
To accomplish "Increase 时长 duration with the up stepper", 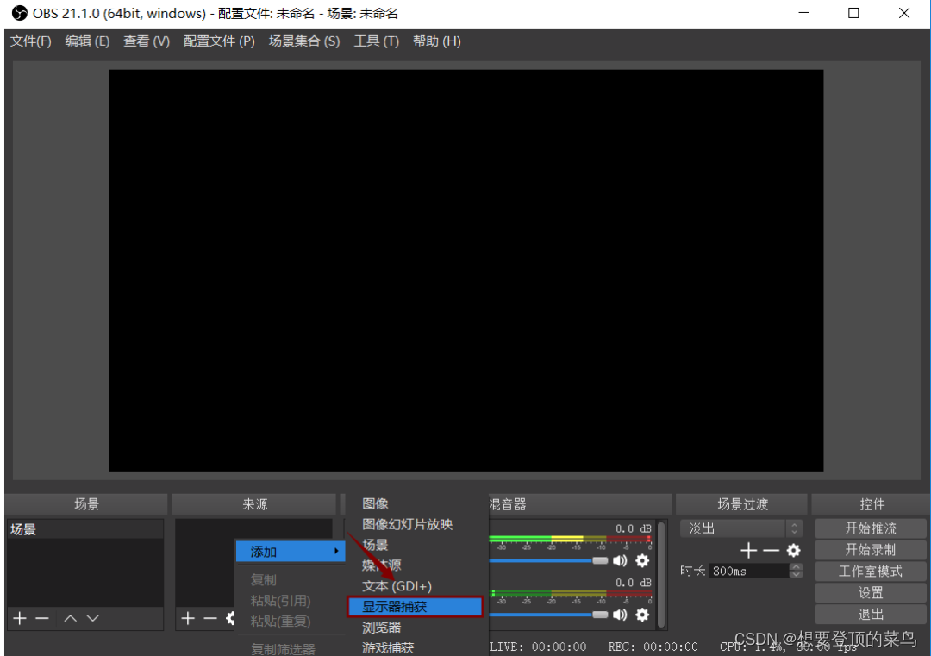I will [797, 566].
